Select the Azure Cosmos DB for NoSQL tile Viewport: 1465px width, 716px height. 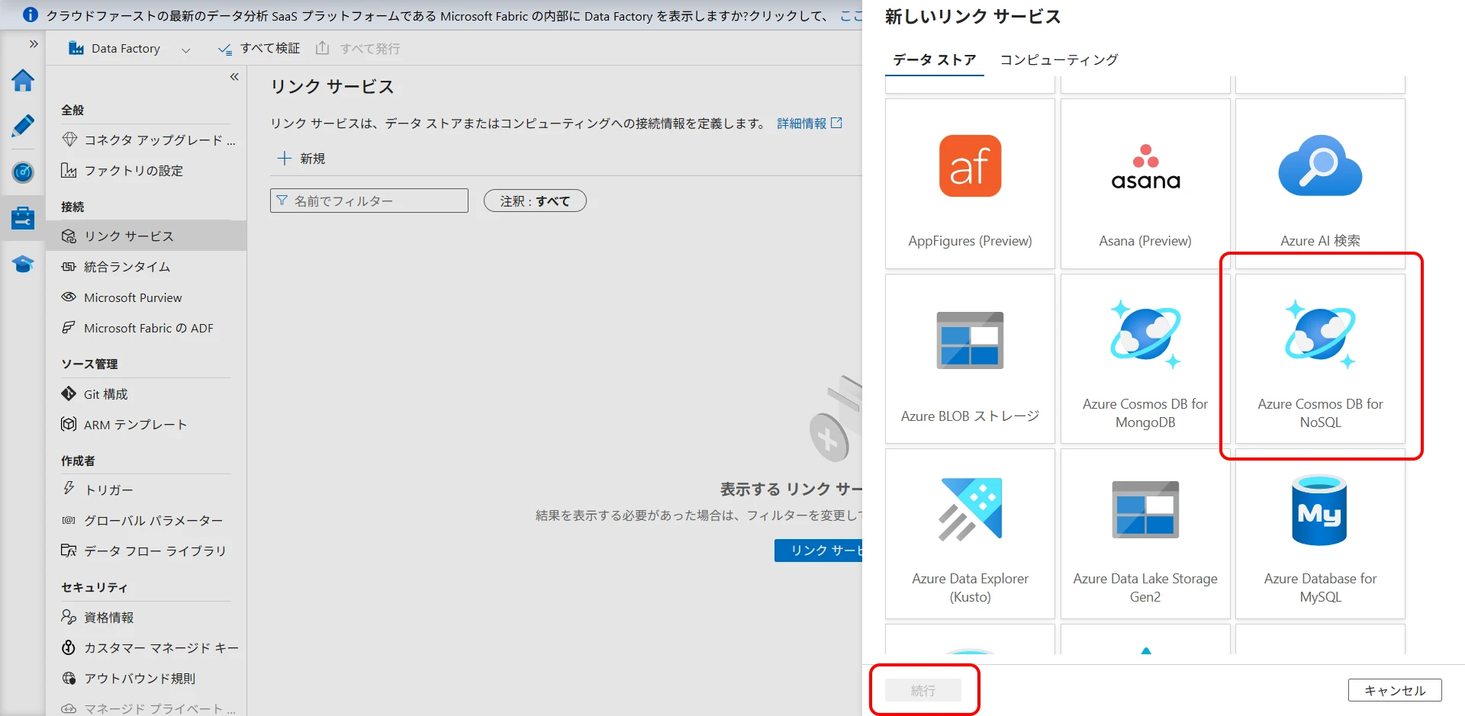(x=1320, y=358)
